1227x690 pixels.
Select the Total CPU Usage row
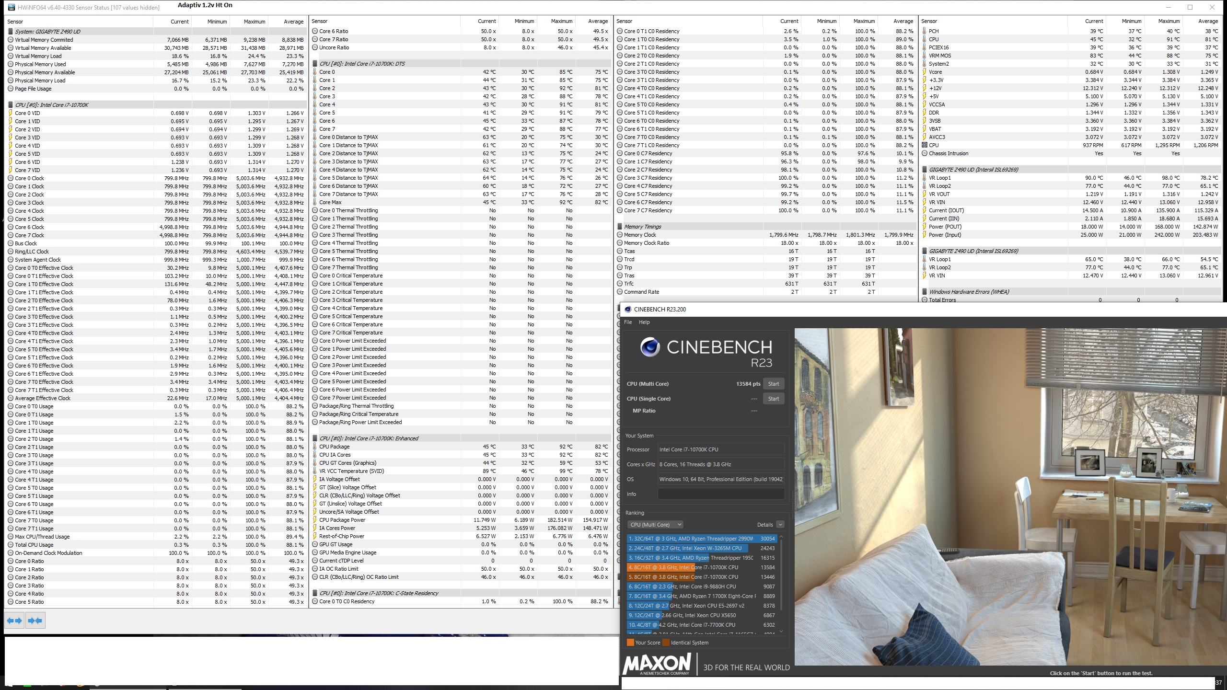(x=156, y=545)
